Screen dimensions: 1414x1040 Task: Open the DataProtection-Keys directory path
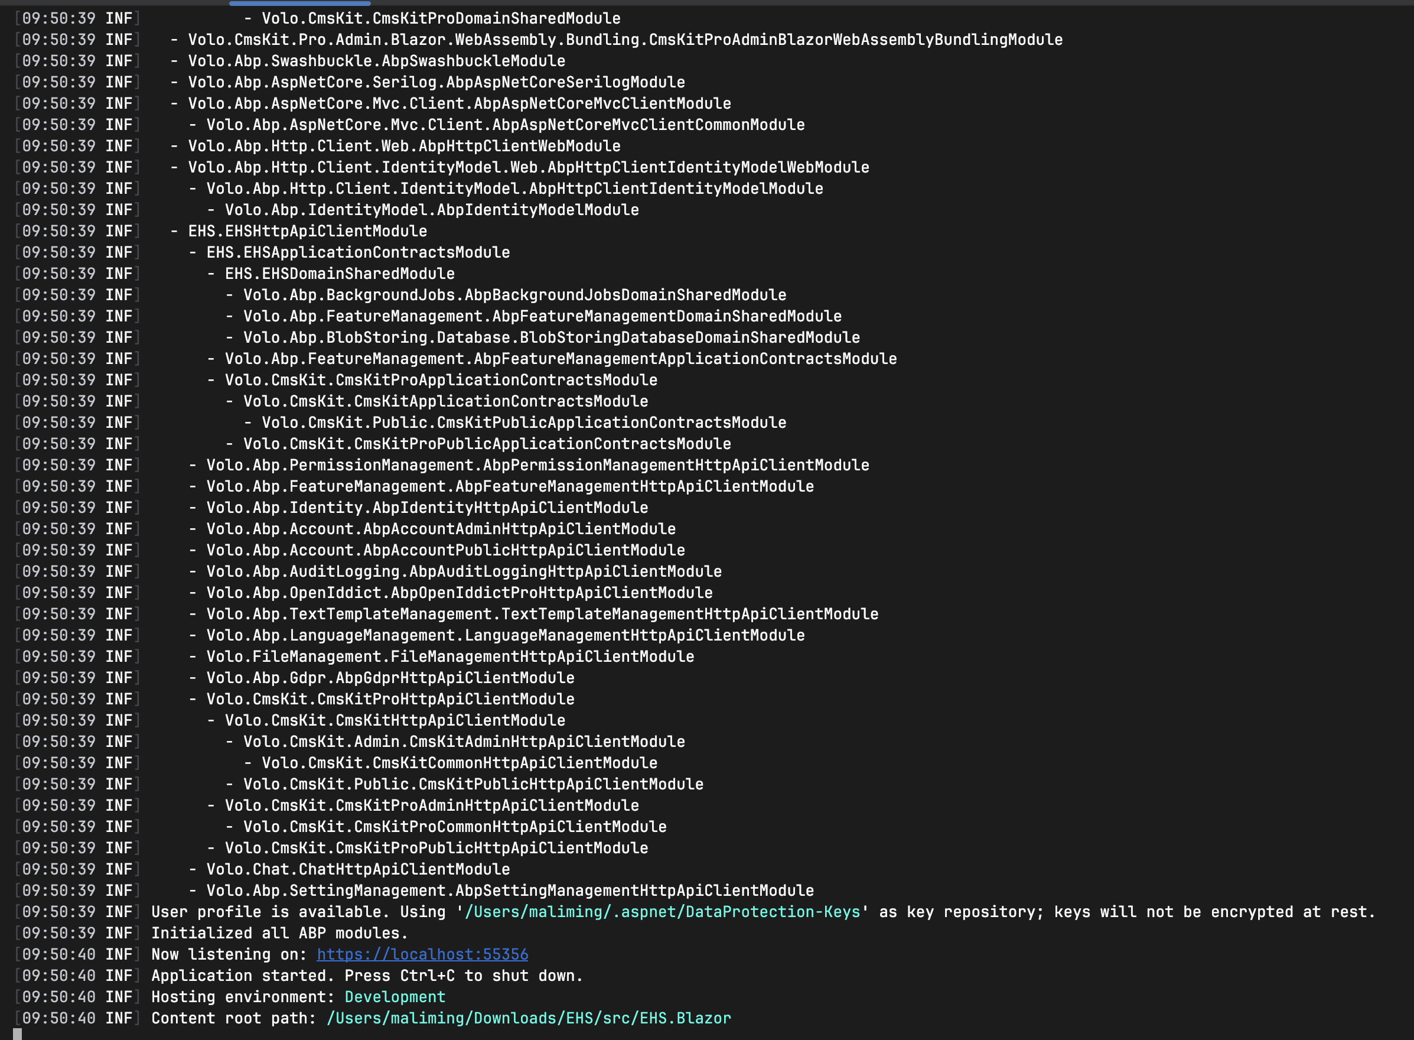[x=662, y=912]
